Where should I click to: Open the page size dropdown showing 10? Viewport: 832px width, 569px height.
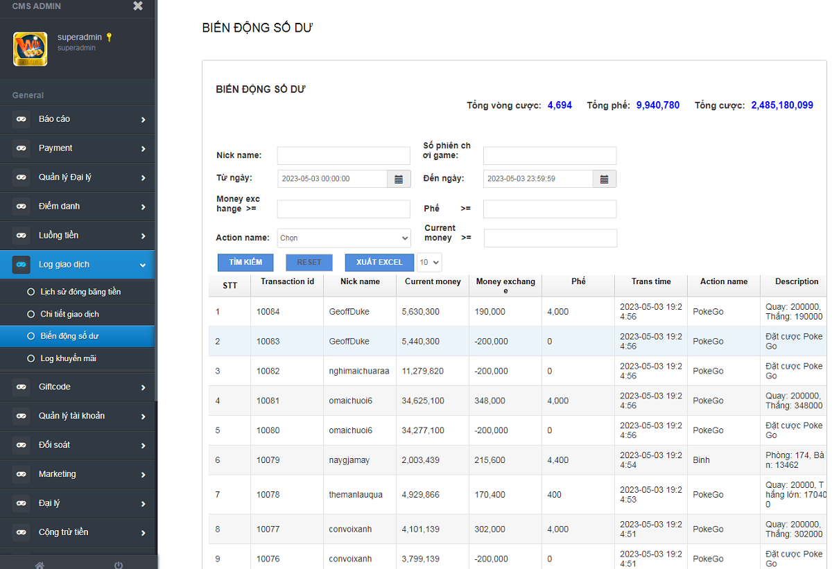tap(429, 262)
